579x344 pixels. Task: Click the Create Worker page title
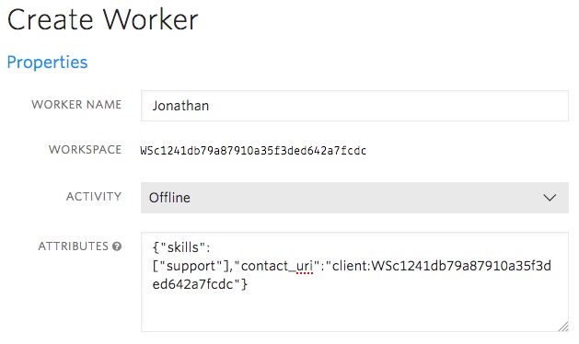pos(103,19)
